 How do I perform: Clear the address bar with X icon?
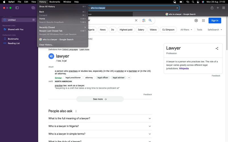click(x=177, y=8)
